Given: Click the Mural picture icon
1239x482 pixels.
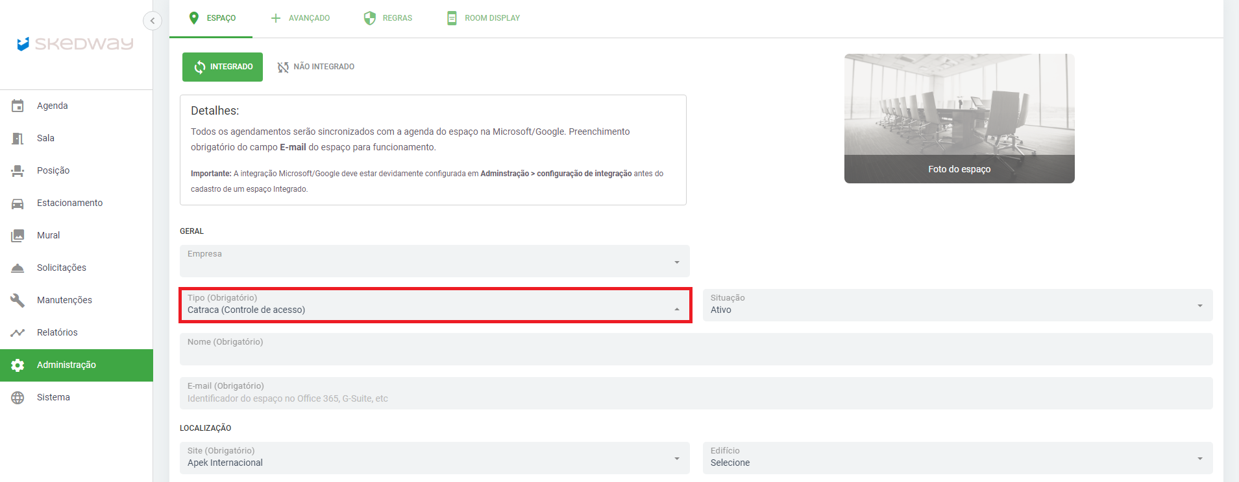Looking at the screenshot, I should pyautogui.click(x=18, y=235).
